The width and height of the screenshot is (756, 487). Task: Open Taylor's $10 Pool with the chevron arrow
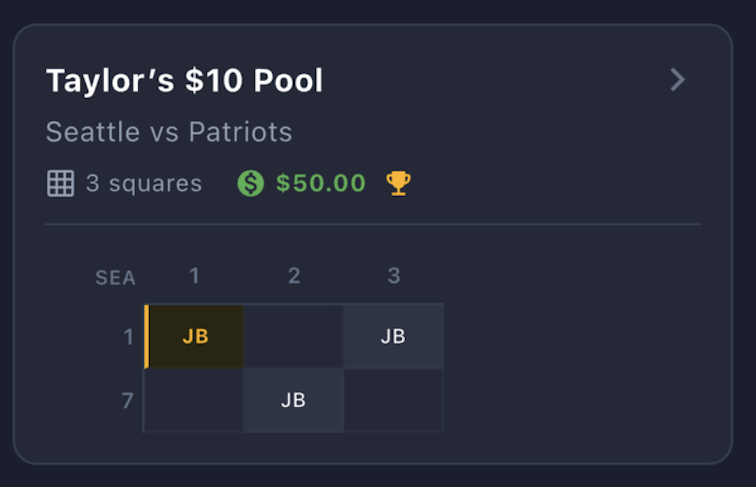tap(677, 80)
